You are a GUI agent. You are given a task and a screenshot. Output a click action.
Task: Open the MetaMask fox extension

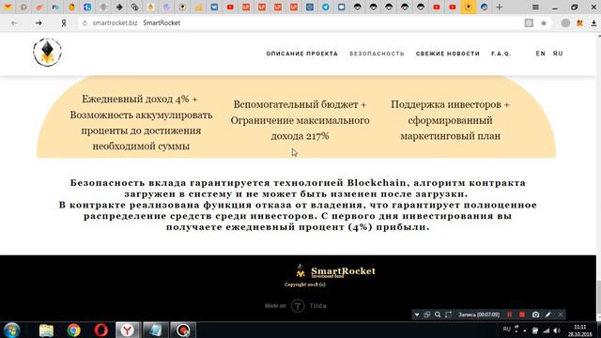click(580, 23)
